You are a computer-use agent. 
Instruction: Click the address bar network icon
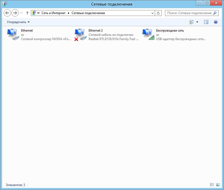[x=34, y=13]
